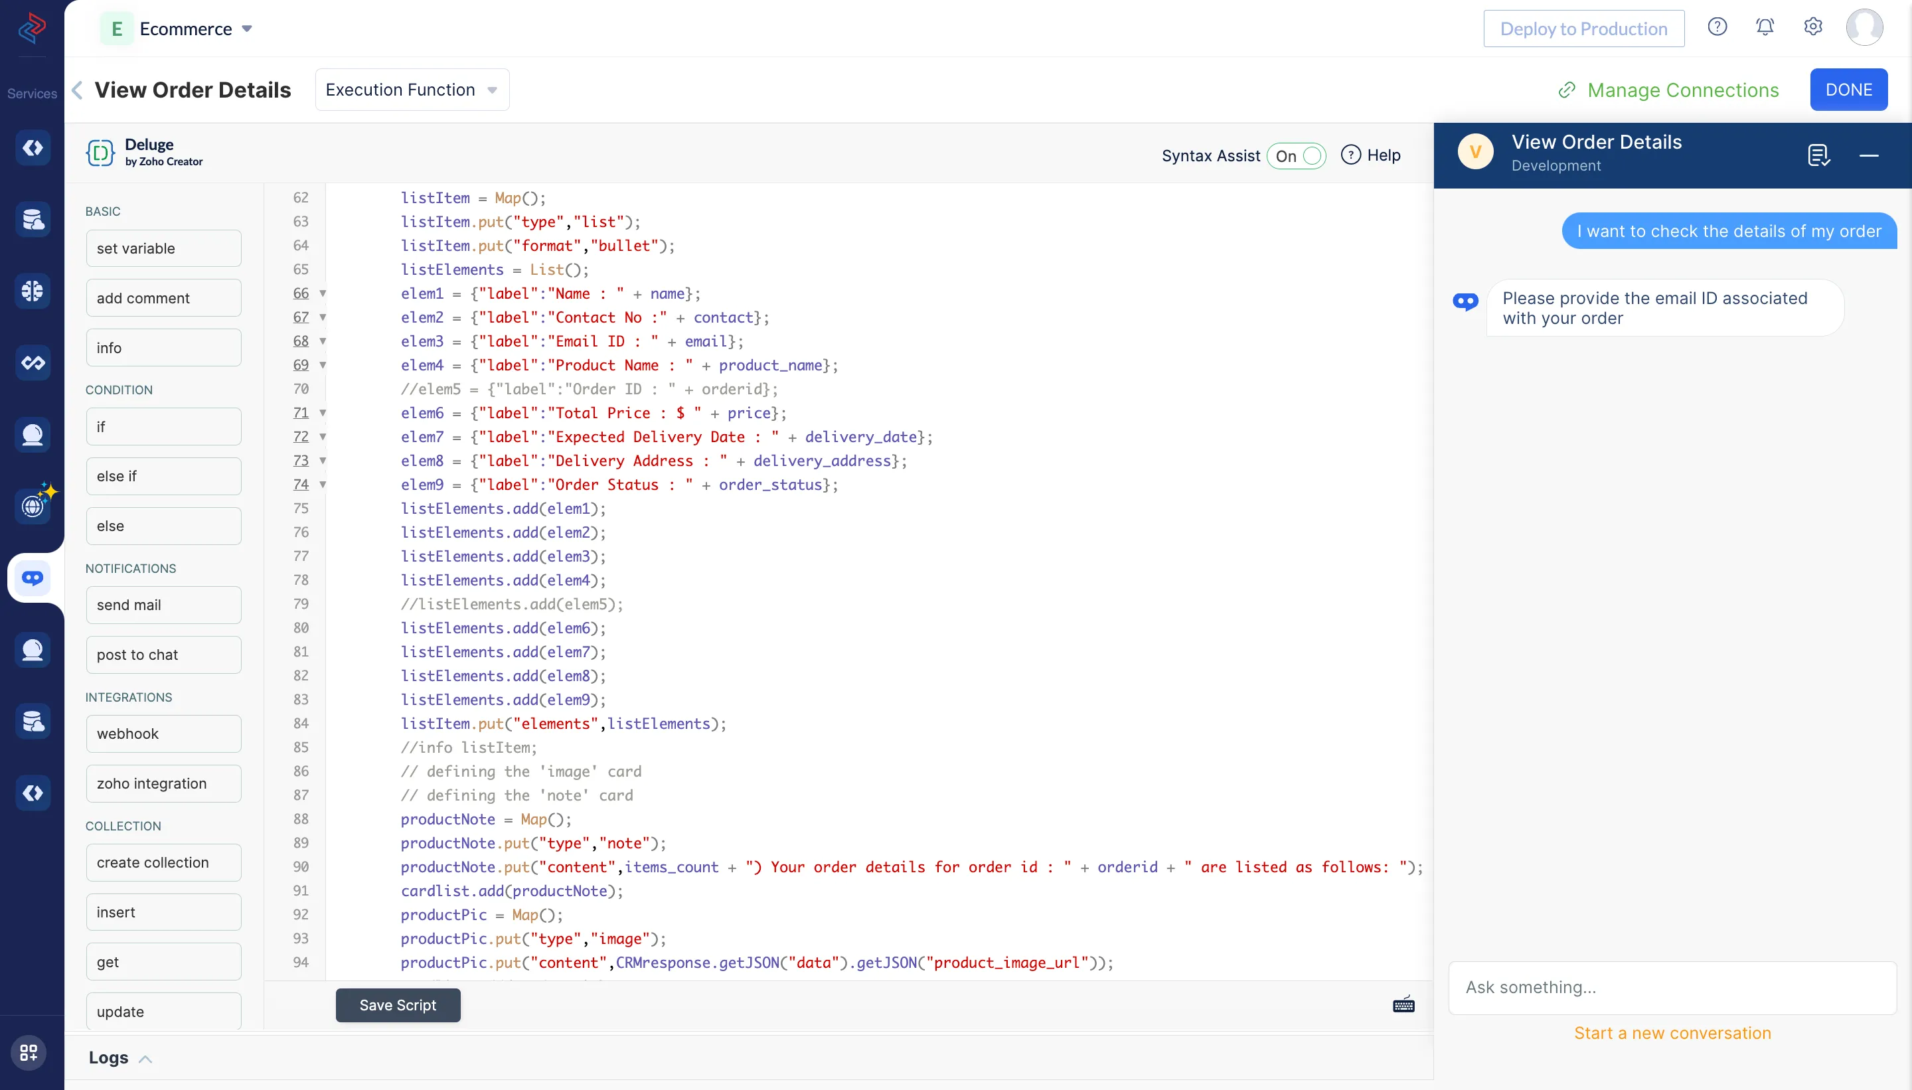Click the Catalyst logo at top of sidebar
Screen dimensions: 1912x1090
click(32, 28)
